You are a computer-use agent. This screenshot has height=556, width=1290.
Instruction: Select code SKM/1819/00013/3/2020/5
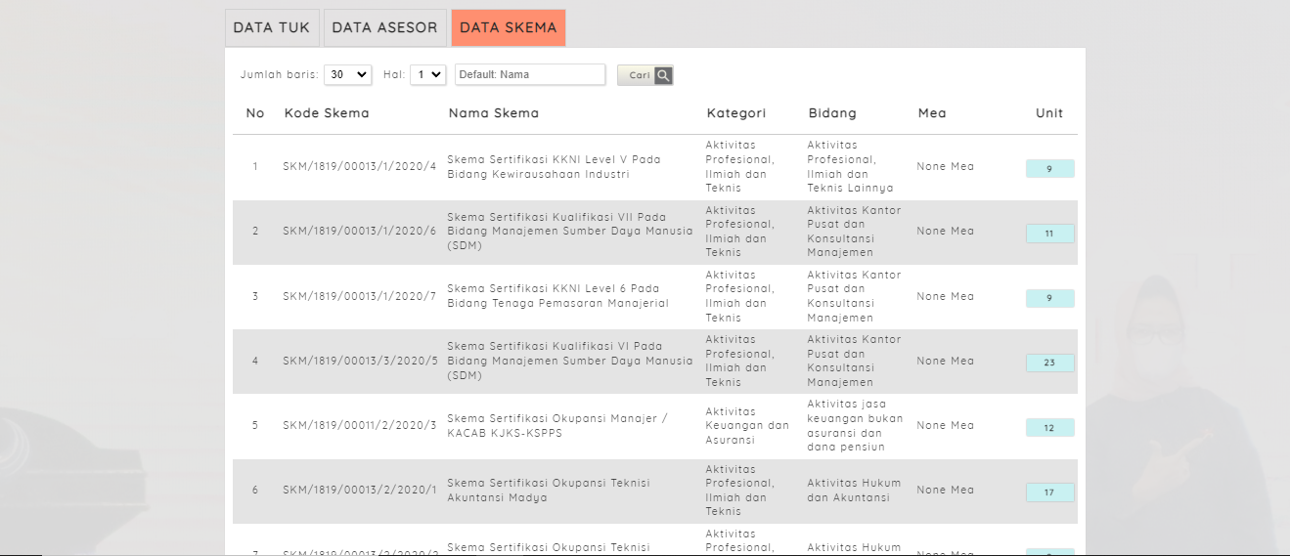click(x=360, y=361)
